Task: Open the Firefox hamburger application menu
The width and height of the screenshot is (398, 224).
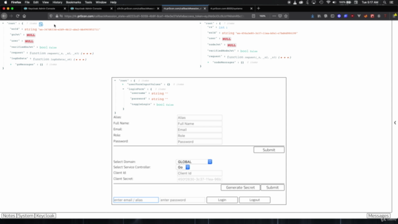Action: [x=395, y=16]
